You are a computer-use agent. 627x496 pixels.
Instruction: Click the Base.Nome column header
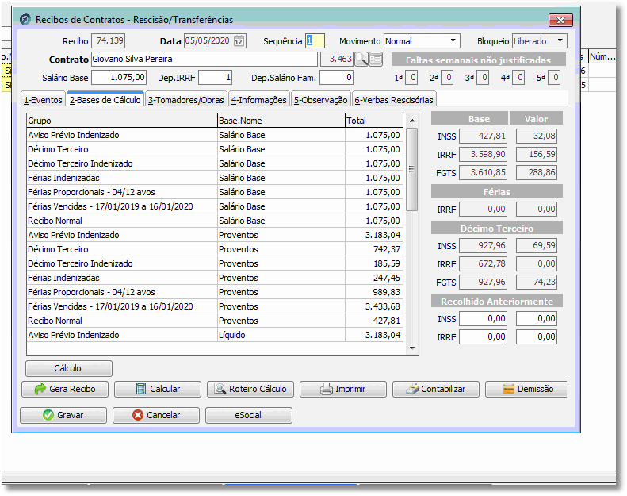pyautogui.click(x=281, y=121)
